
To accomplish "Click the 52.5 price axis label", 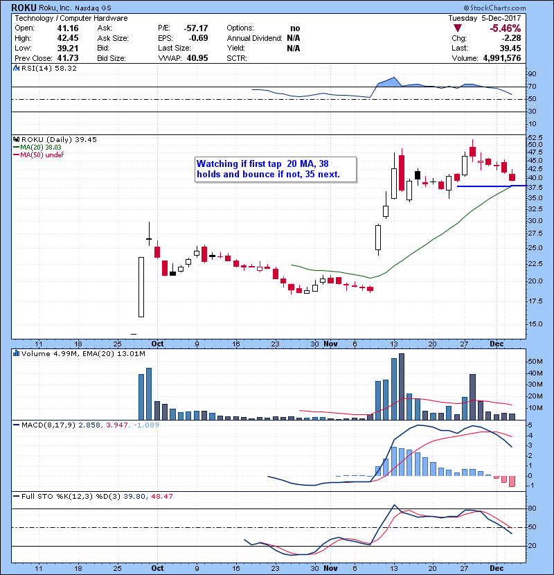I will tap(535, 138).
